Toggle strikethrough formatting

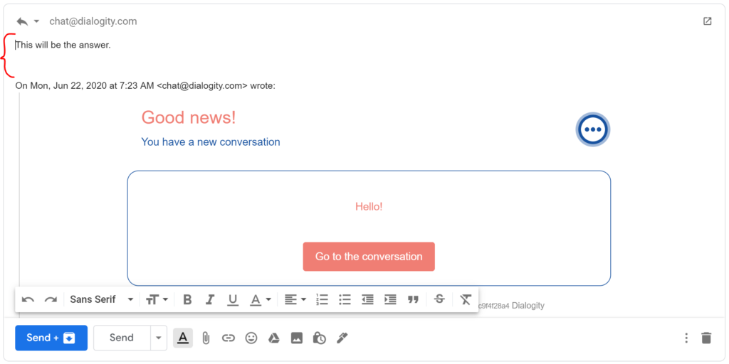tap(439, 299)
